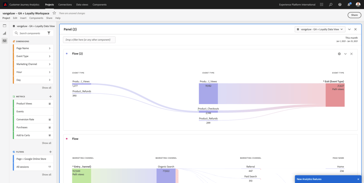Open the app switcher grid icon
The height and width of the screenshot is (183, 364).
(x=321, y=4)
